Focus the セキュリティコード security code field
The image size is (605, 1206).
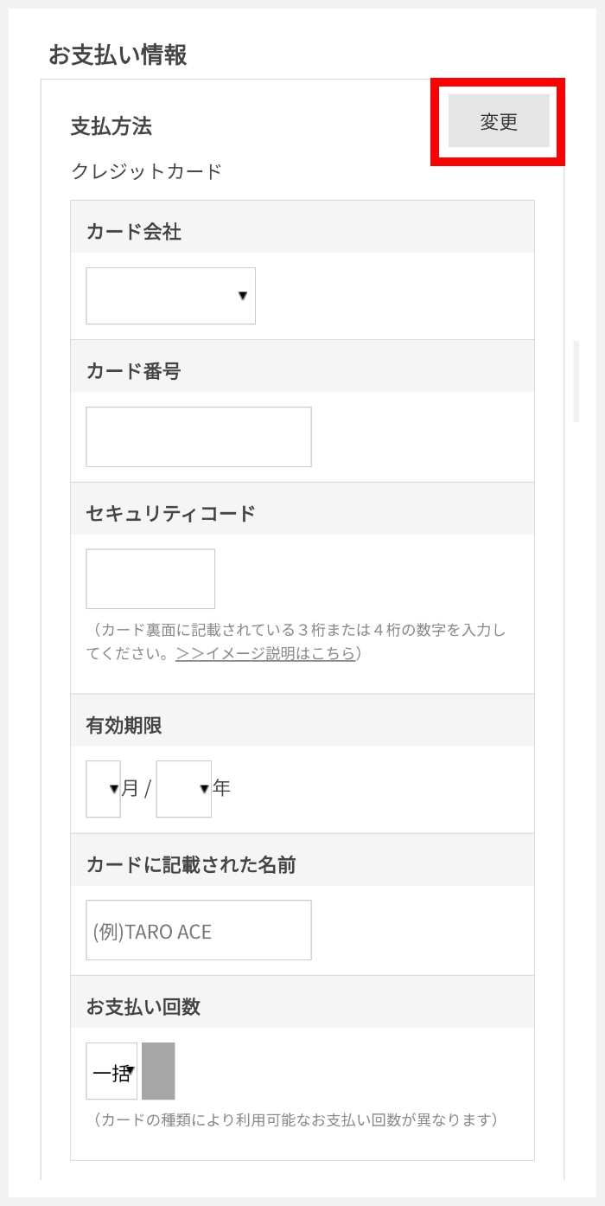pos(150,578)
